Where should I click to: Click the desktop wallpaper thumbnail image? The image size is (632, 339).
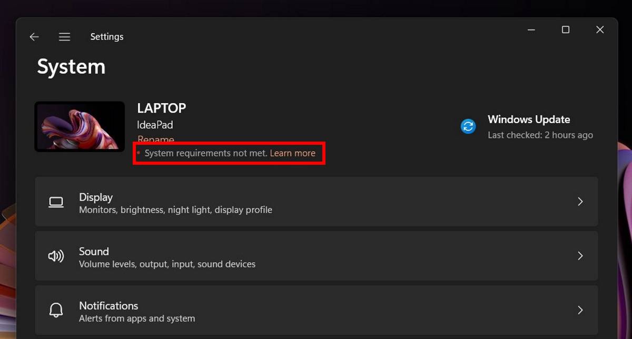(x=80, y=126)
